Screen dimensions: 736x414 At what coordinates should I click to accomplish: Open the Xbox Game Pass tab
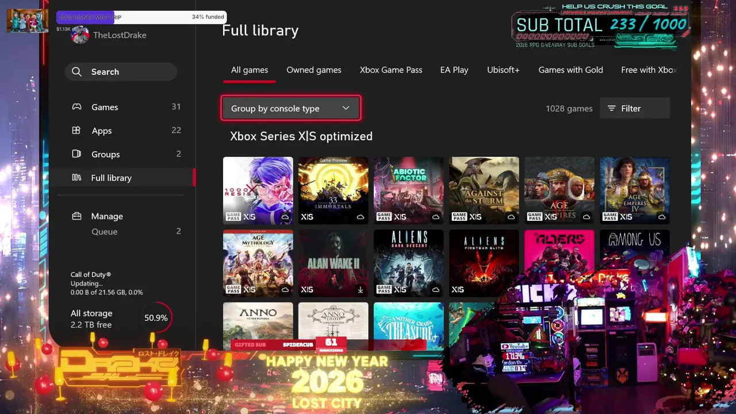391,70
